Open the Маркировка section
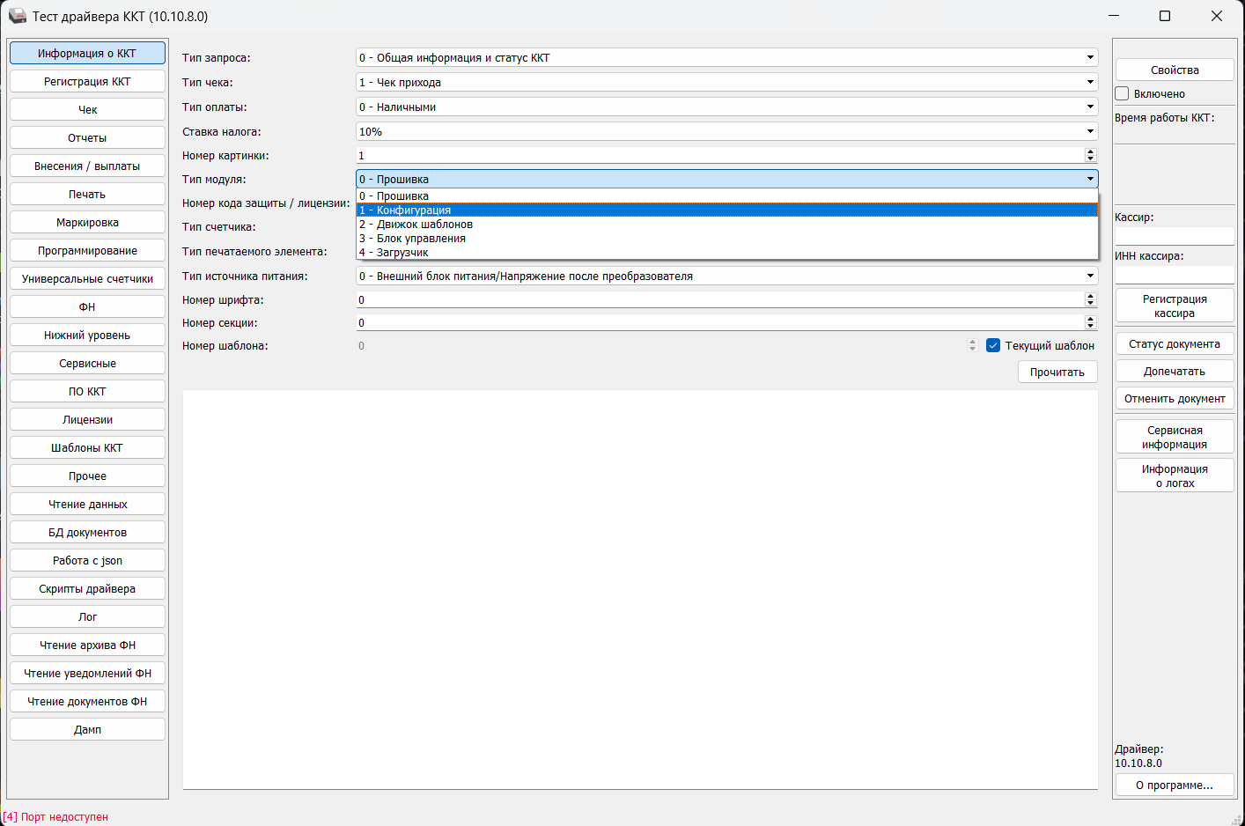The image size is (1245, 826). 87,222
